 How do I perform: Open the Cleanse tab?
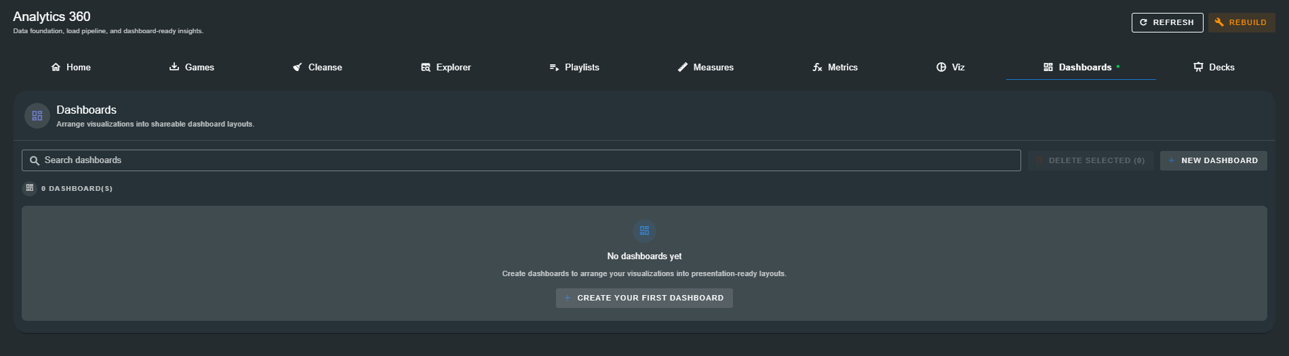click(317, 67)
